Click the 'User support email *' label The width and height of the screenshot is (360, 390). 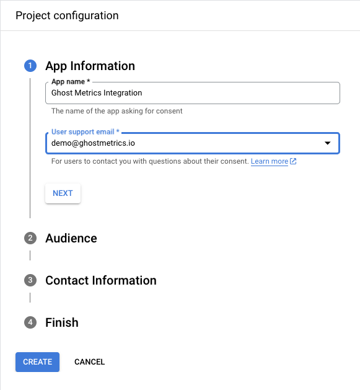click(86, 132)
